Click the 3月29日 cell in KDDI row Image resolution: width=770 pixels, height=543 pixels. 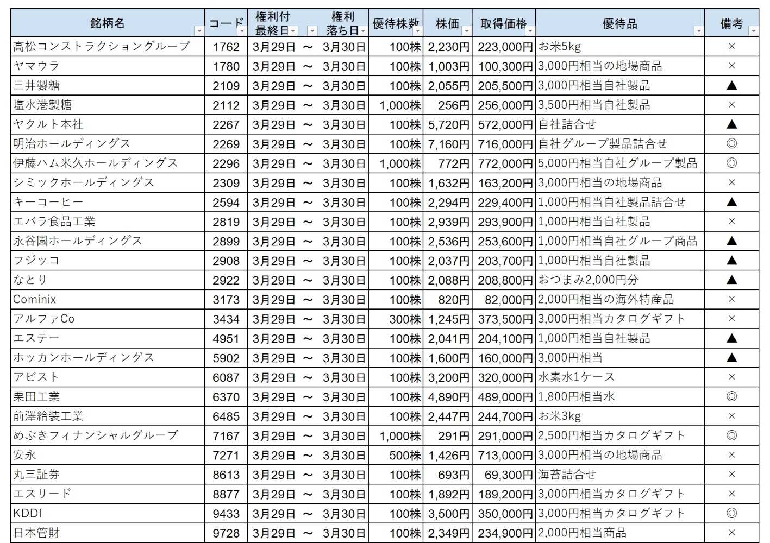(x=274, y=514)
